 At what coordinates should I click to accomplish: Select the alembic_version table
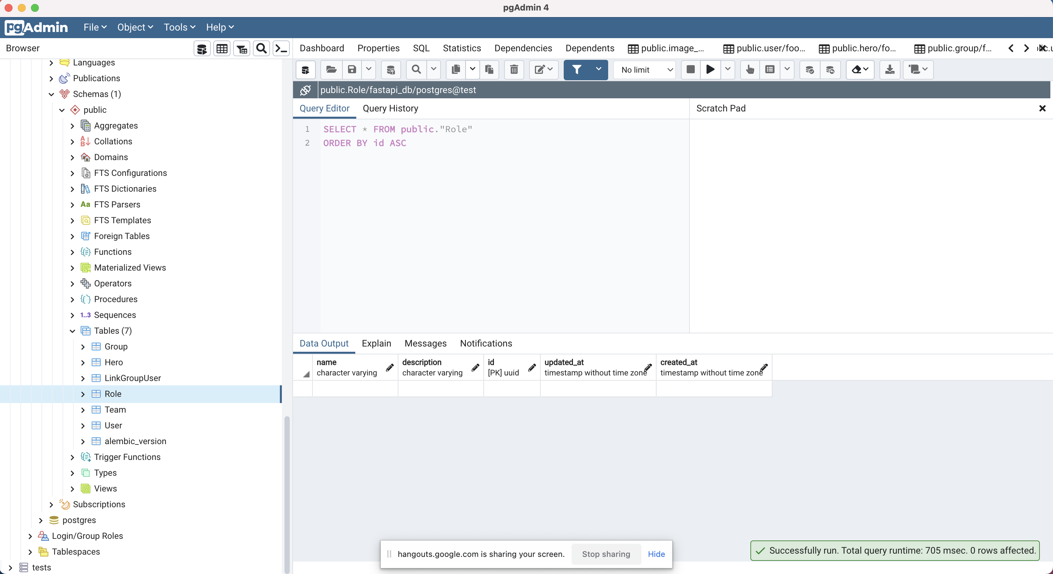click(135, 441)
